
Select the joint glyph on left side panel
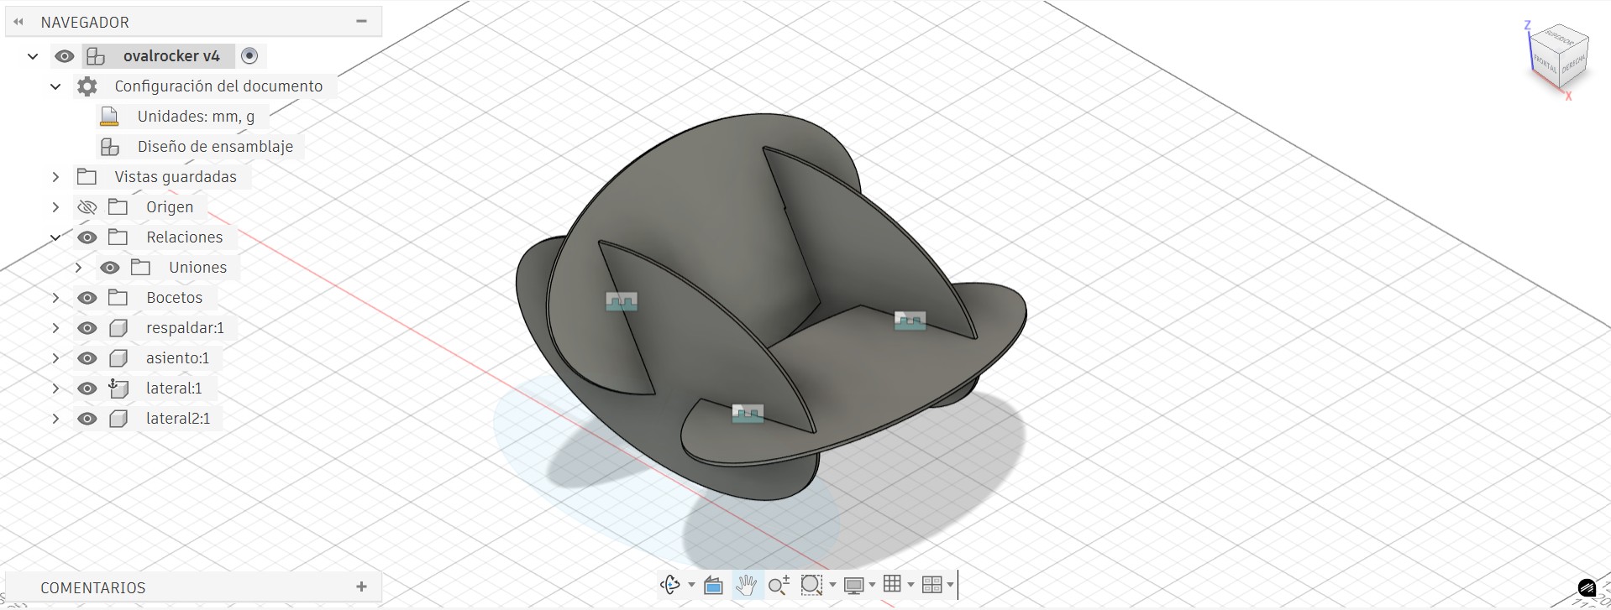(622, 301)
